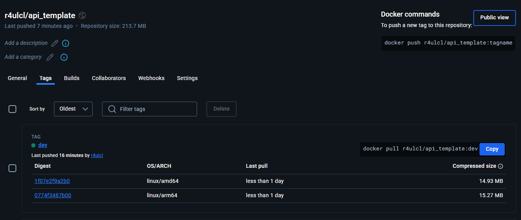Switch to the General tab
Viewport: 521px width, 220px height.
tap(17, 78)
